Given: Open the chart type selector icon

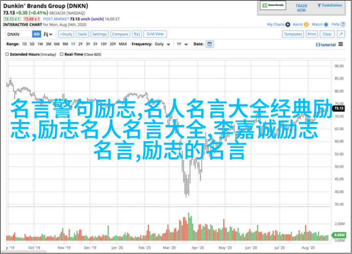Looking at the screenshot, I should tap(48, 34).
